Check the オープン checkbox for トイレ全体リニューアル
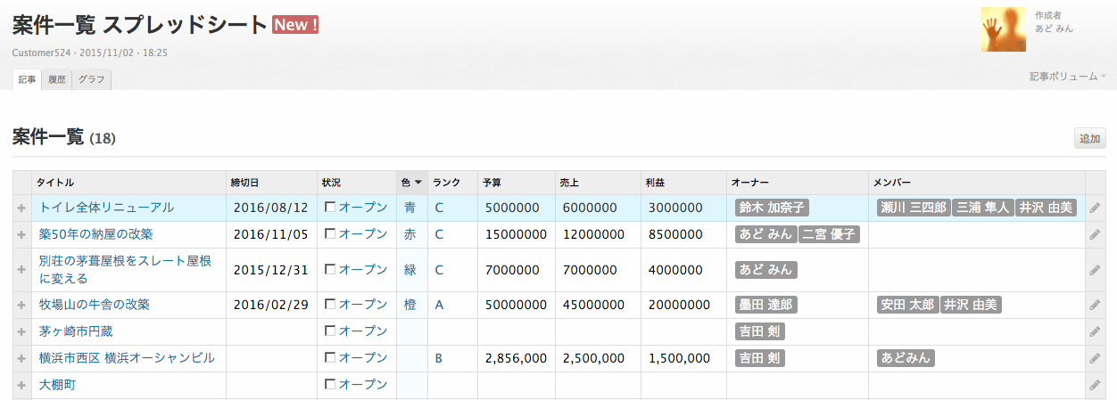The height and width of the screenshot is (400, 1117). point(330,208)
